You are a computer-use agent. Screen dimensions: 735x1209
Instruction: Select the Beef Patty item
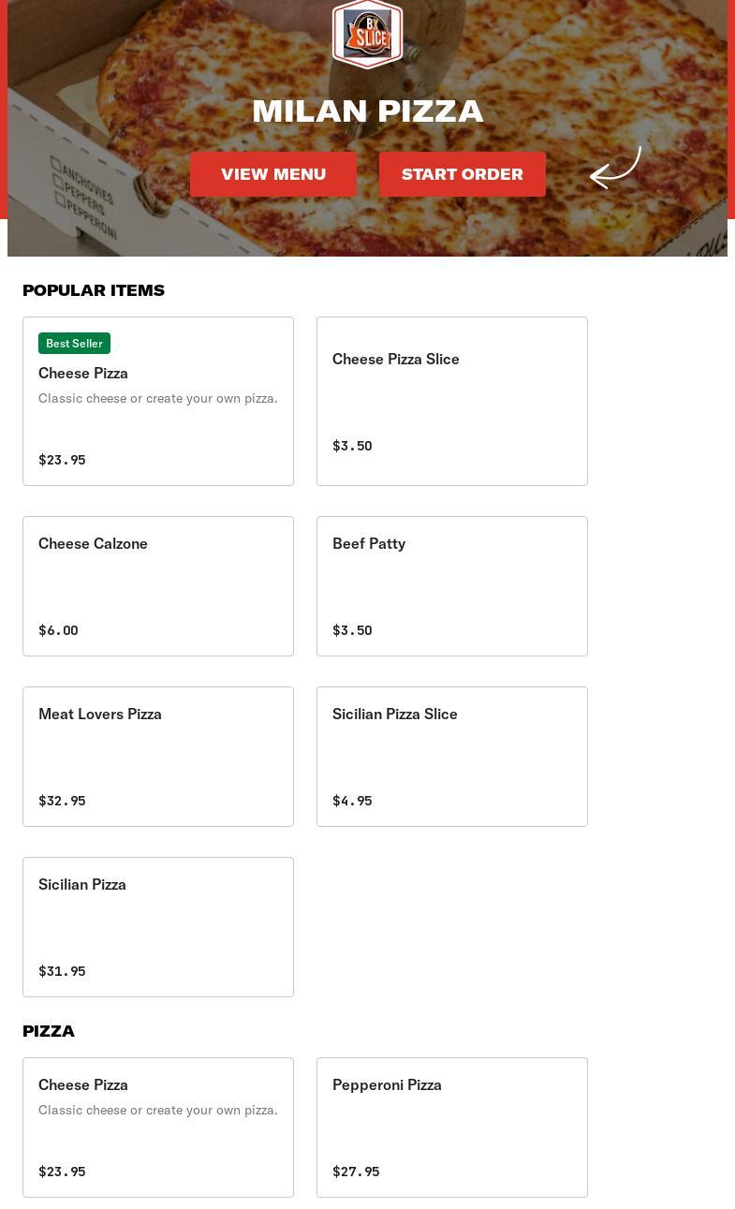[452, 586]
